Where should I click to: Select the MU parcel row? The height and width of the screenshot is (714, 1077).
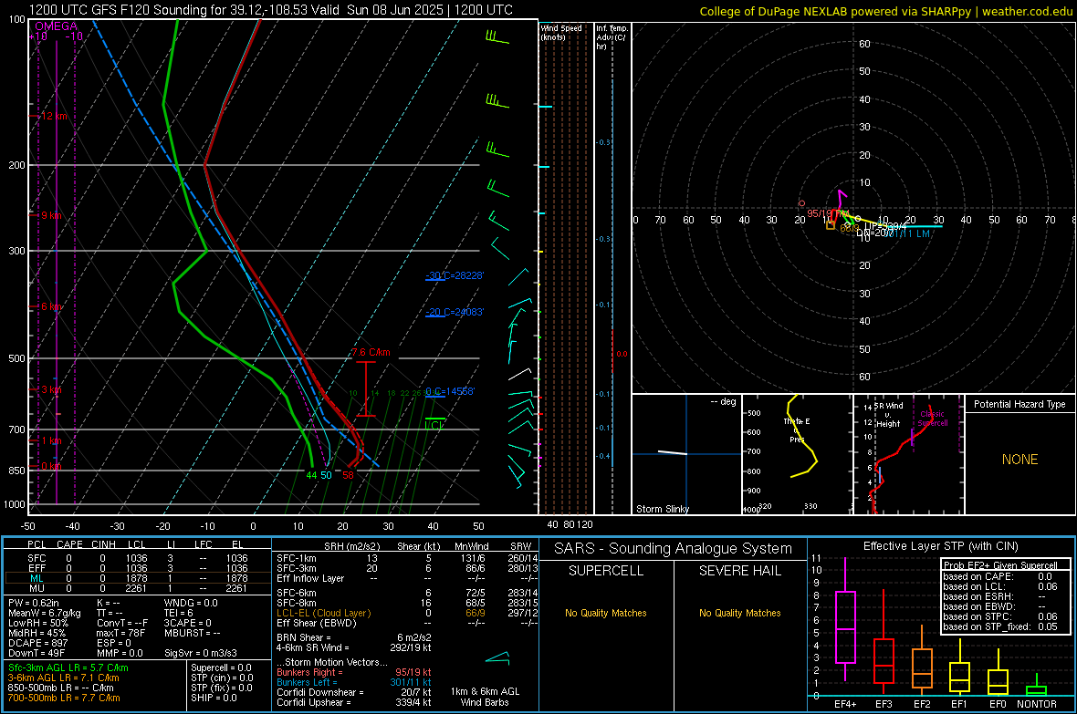pos(138,588)
